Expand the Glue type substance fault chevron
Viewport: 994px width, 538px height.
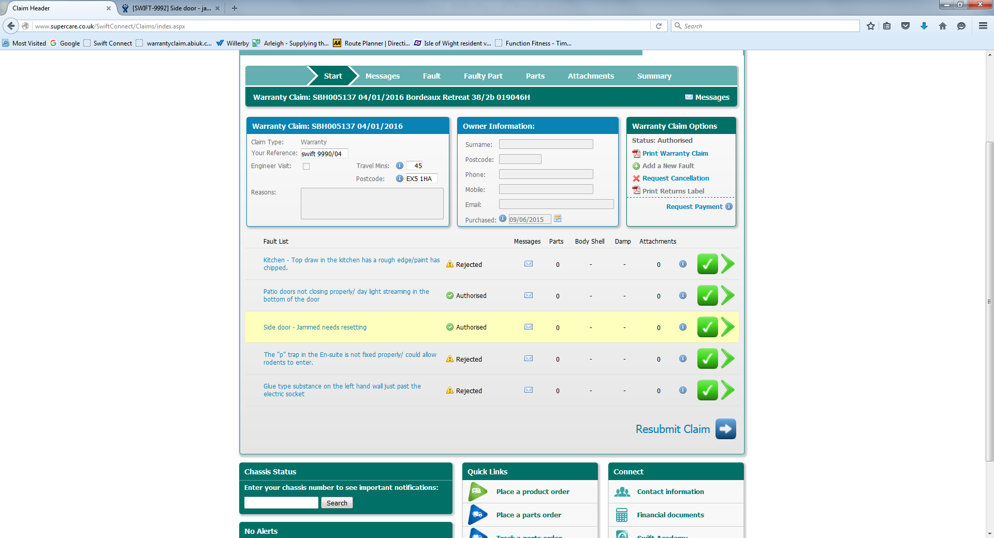pyautogui.click(x=728, y=390)
